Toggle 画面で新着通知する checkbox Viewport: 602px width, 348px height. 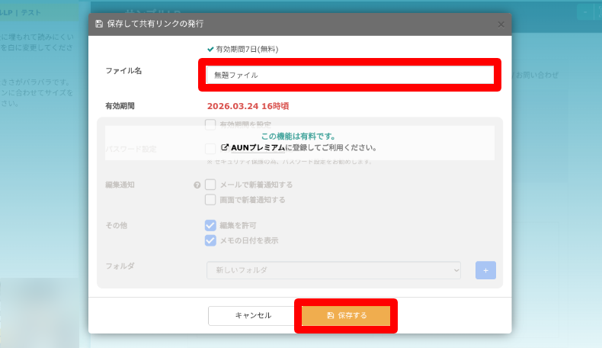click(x=210, y=200)
